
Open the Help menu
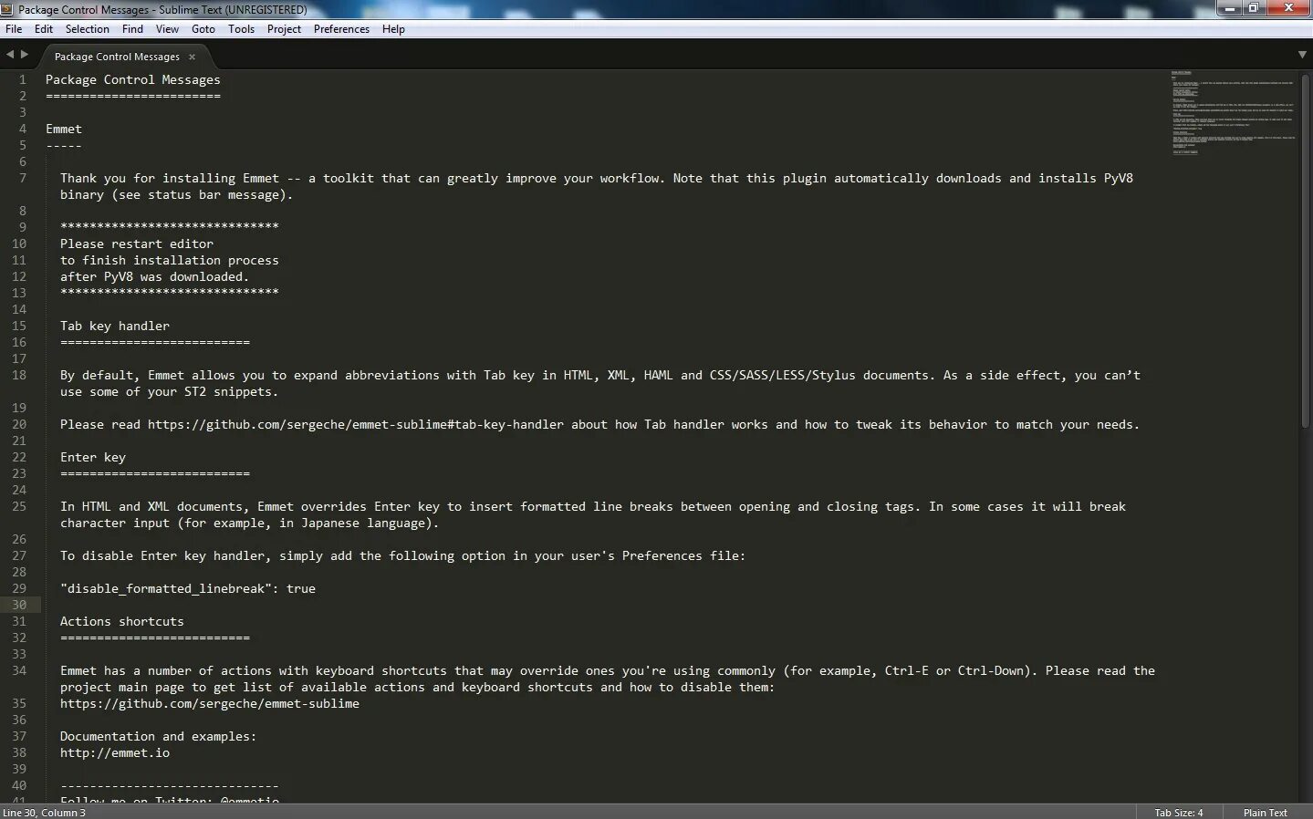(x=393, y=29)
